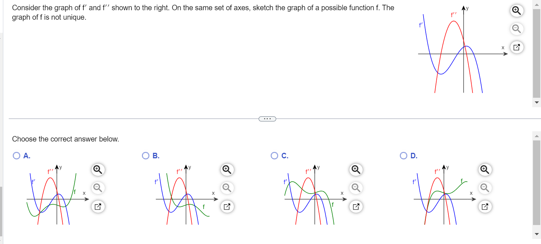Open the main graph in a larger window

coord(516,47)
